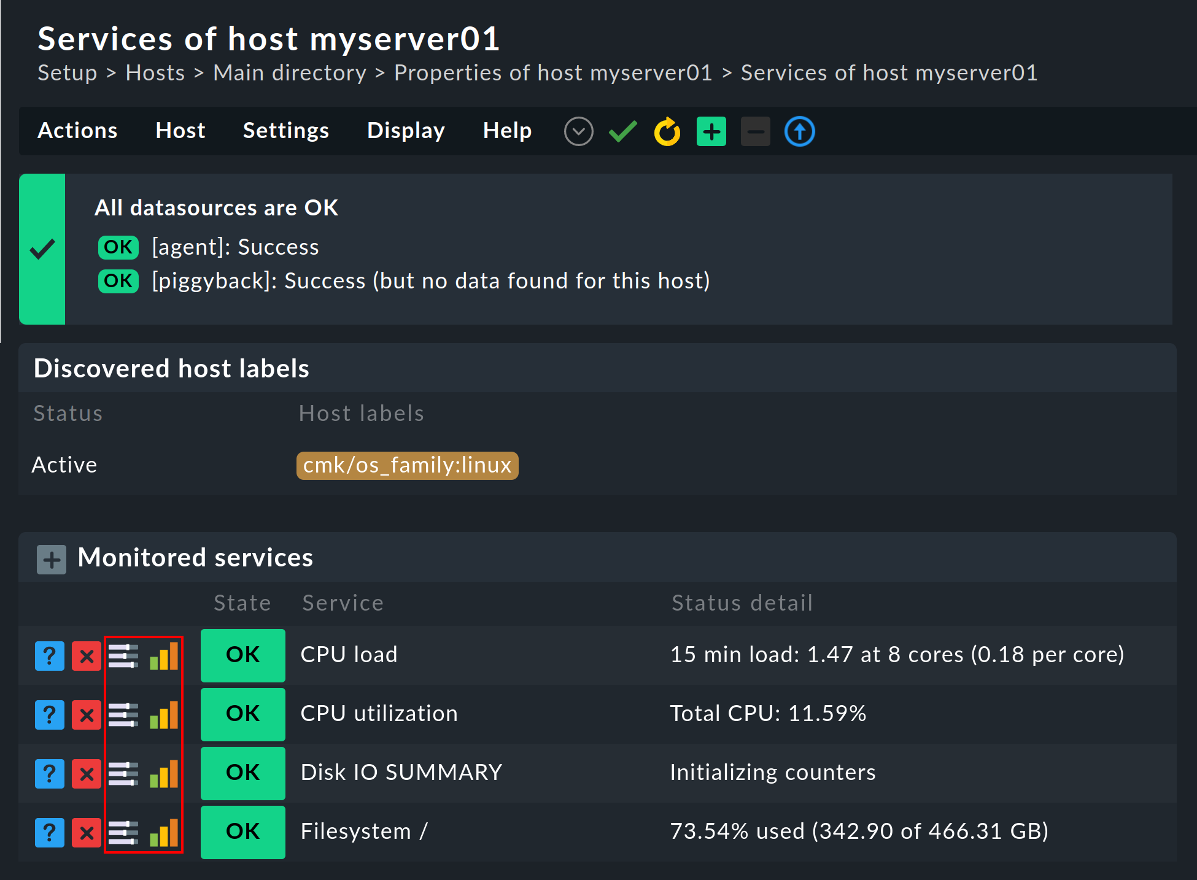Click the cmk/os_family:linux host label
1197x880 pixels.
click(408, 465)
